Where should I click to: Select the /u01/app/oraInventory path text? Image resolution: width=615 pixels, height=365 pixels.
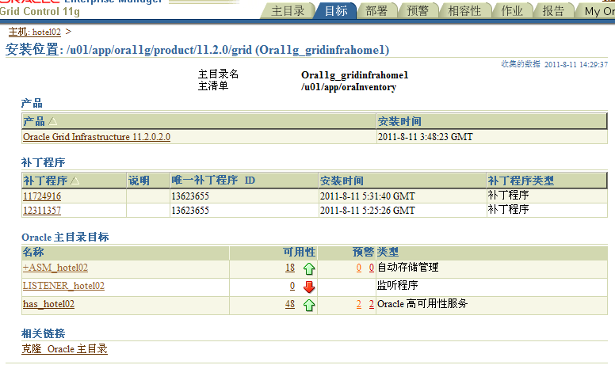(349, 87)
